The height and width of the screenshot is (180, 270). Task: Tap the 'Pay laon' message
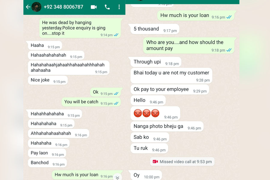point(47,153)
